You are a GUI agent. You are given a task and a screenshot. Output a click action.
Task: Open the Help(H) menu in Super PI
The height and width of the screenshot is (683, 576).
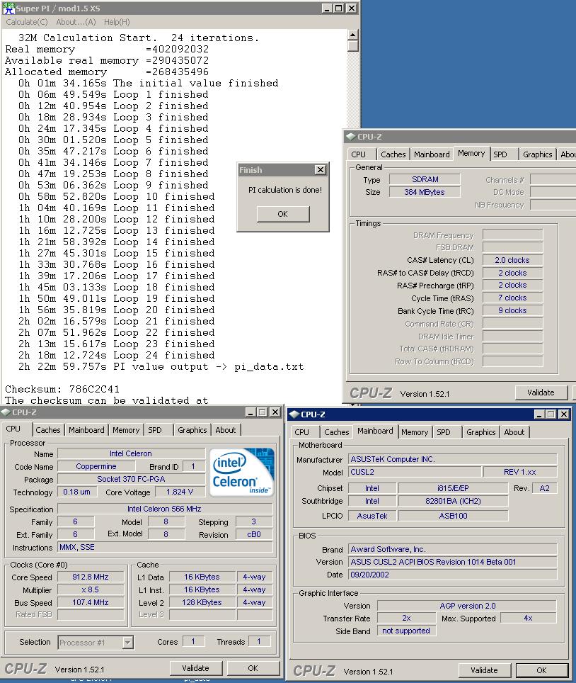pyautogui.click(x=117, y=22)
